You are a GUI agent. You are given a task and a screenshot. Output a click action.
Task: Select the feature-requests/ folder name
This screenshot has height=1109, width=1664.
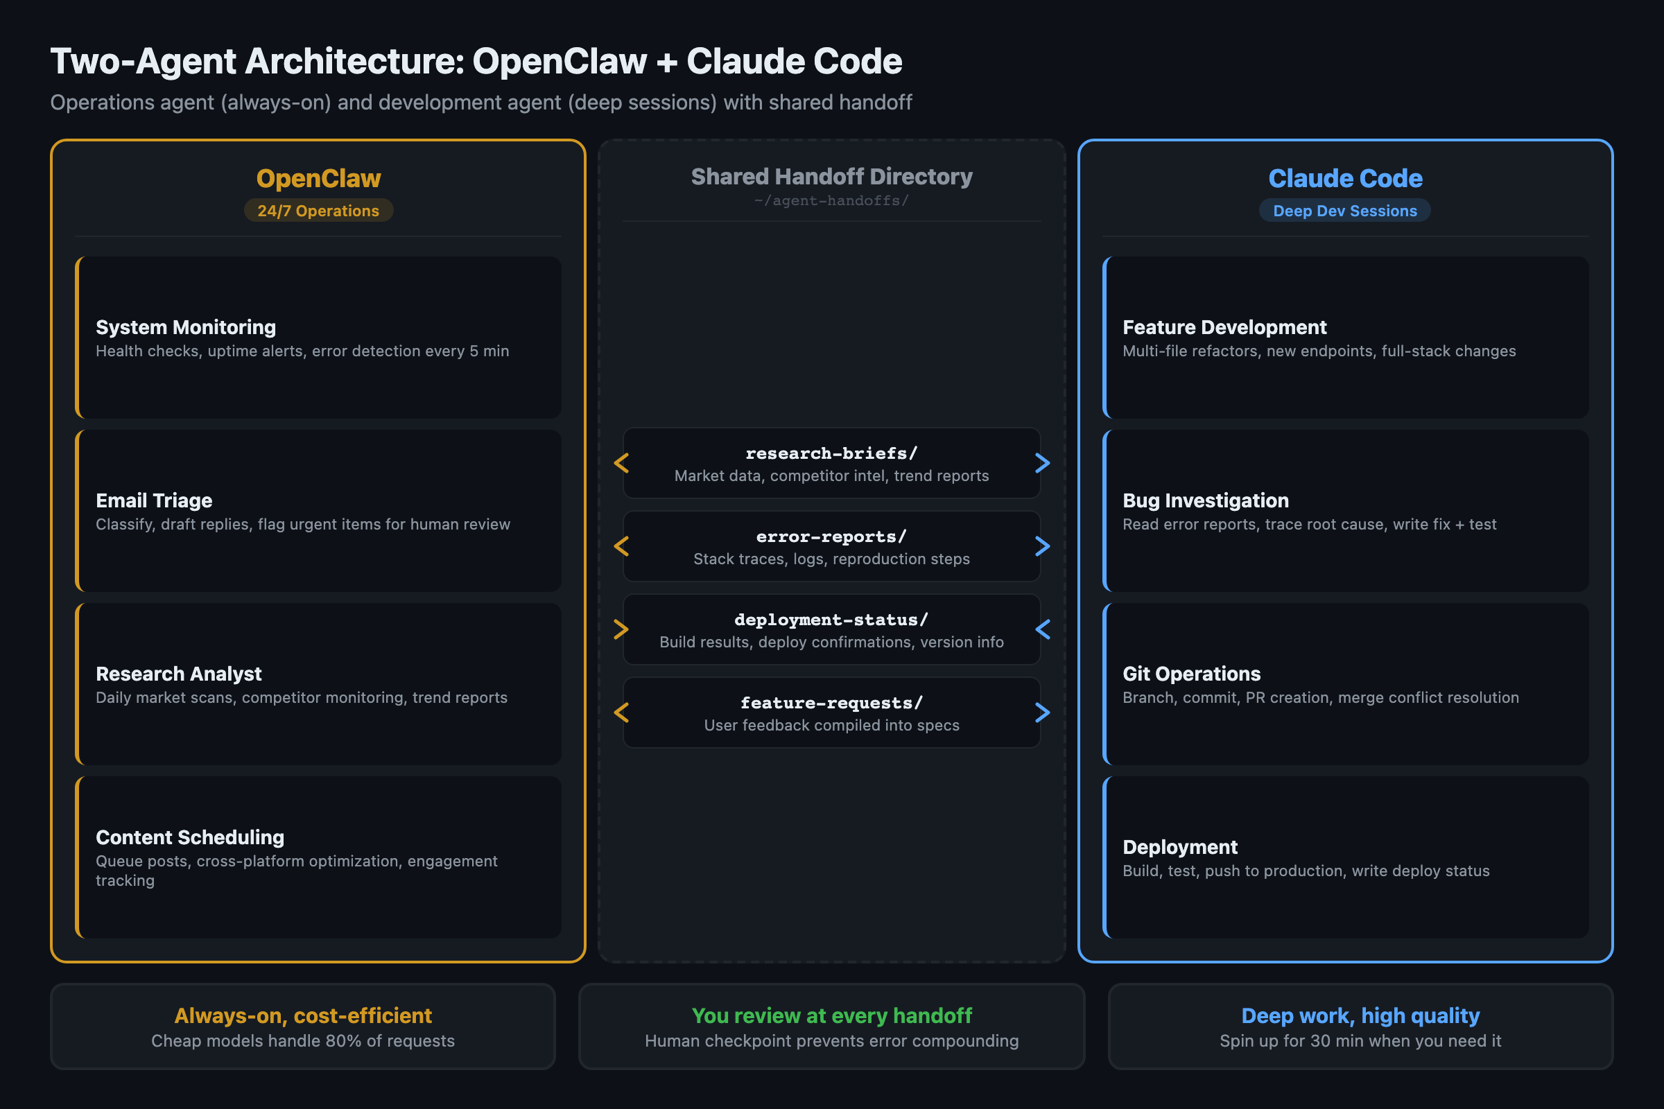(831, 703)
